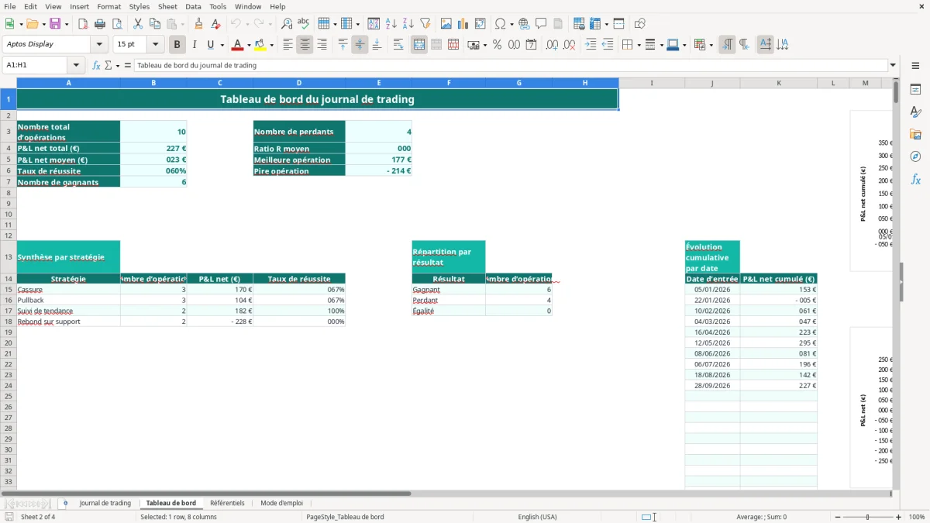This screenshot has width=930, height=523.
Task: Expand the Name Box dropdown arrow
Action: [x=76, y=66]
